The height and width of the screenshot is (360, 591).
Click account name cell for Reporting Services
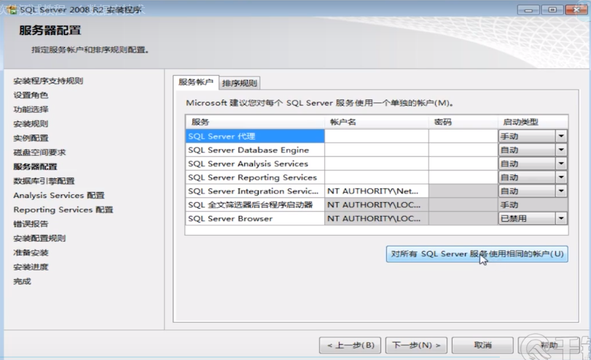(376, 177)
